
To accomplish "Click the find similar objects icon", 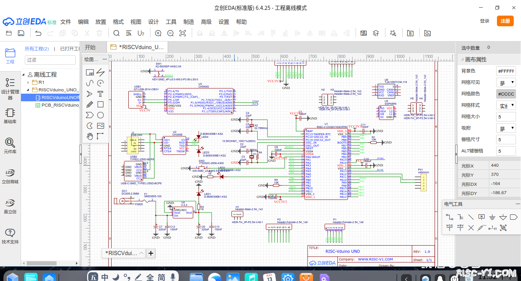I will [x=129, y=34].
